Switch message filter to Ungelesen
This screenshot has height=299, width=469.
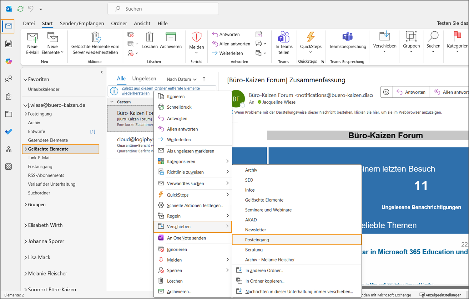(x=144, y=79)
